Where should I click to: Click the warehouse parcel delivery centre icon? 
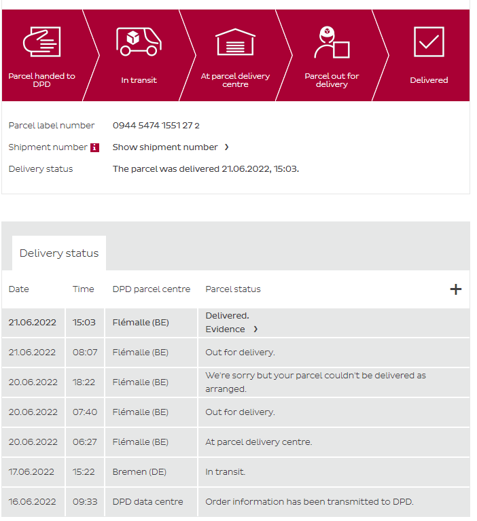[235, 42]
